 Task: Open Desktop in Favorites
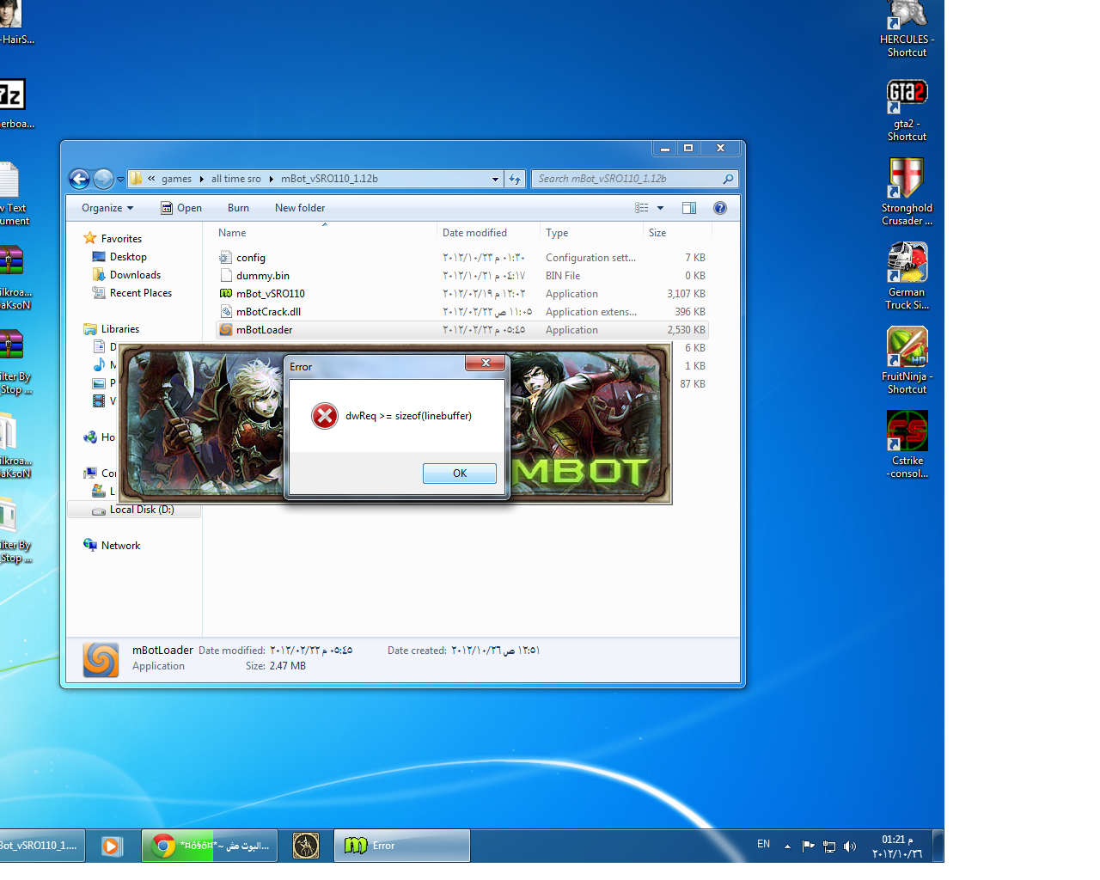[x=128, y=257]
